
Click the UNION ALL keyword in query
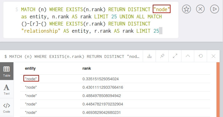pyautogui.click(x=132, y=16)
